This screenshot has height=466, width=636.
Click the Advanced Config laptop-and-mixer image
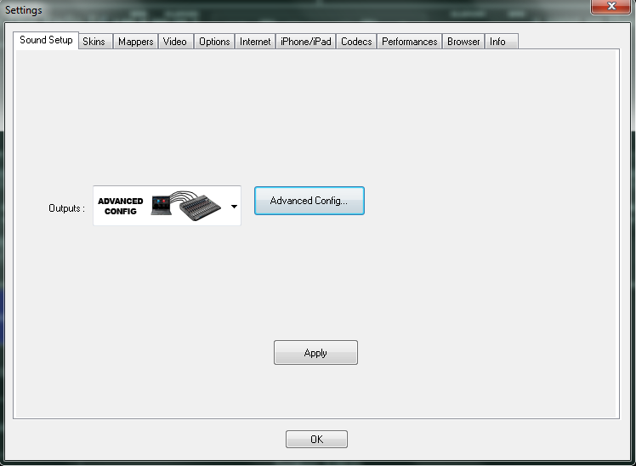click(x=186, y=206)
